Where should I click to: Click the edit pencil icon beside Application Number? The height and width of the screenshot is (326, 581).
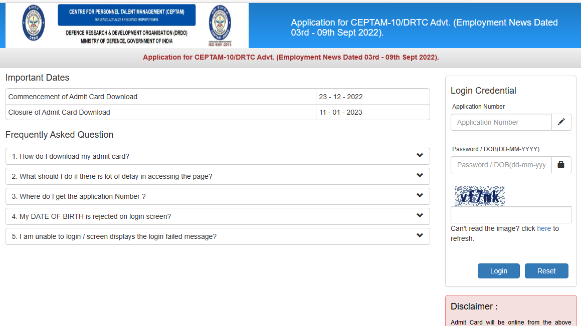[x=561, y=122]
